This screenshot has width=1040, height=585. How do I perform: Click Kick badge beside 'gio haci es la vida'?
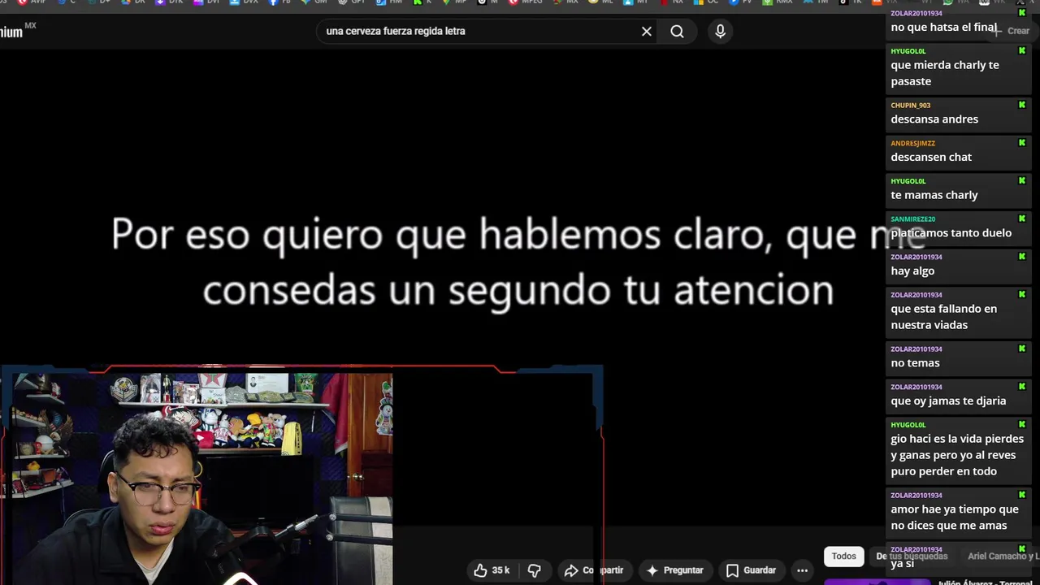pyautogui.click(x=1022, y=424)
